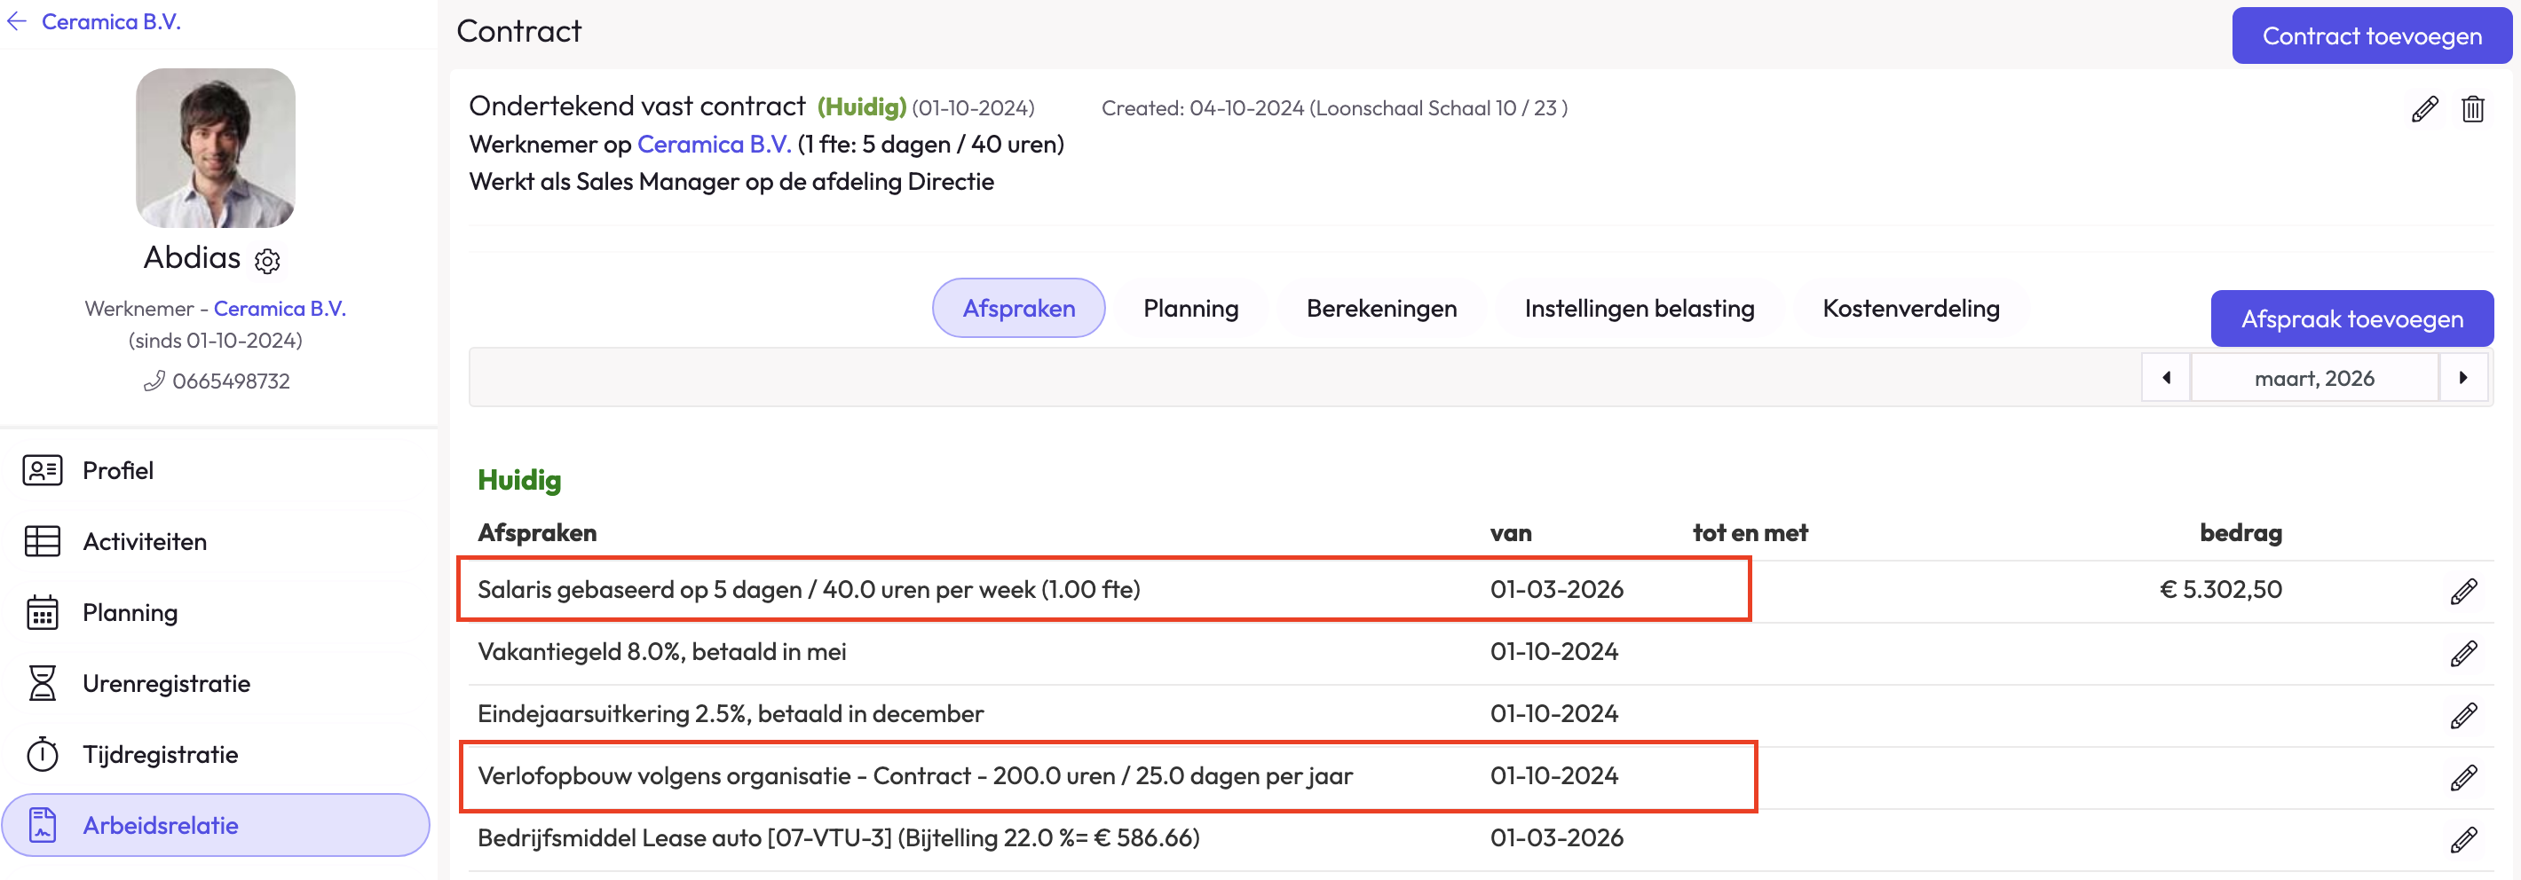Select the Instellingen belasting tab

click(x=1639, y=309)
